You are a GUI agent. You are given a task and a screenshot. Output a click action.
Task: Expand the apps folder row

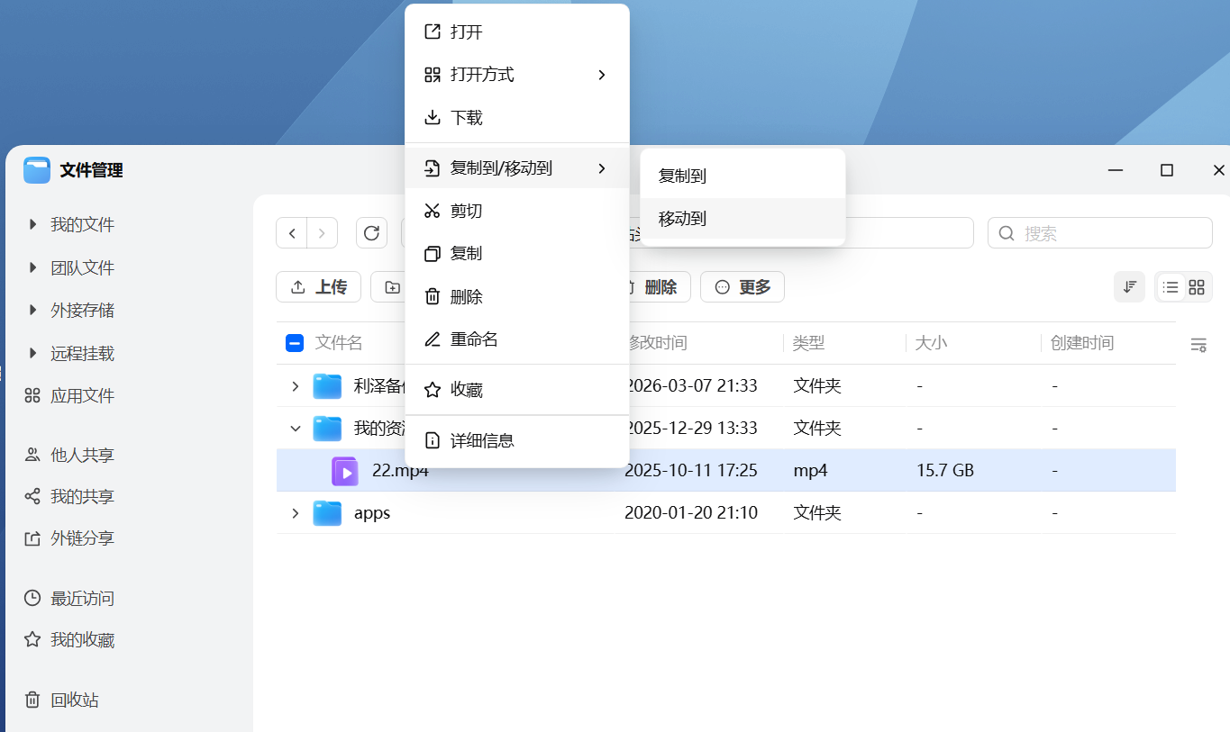pos(295,513)
